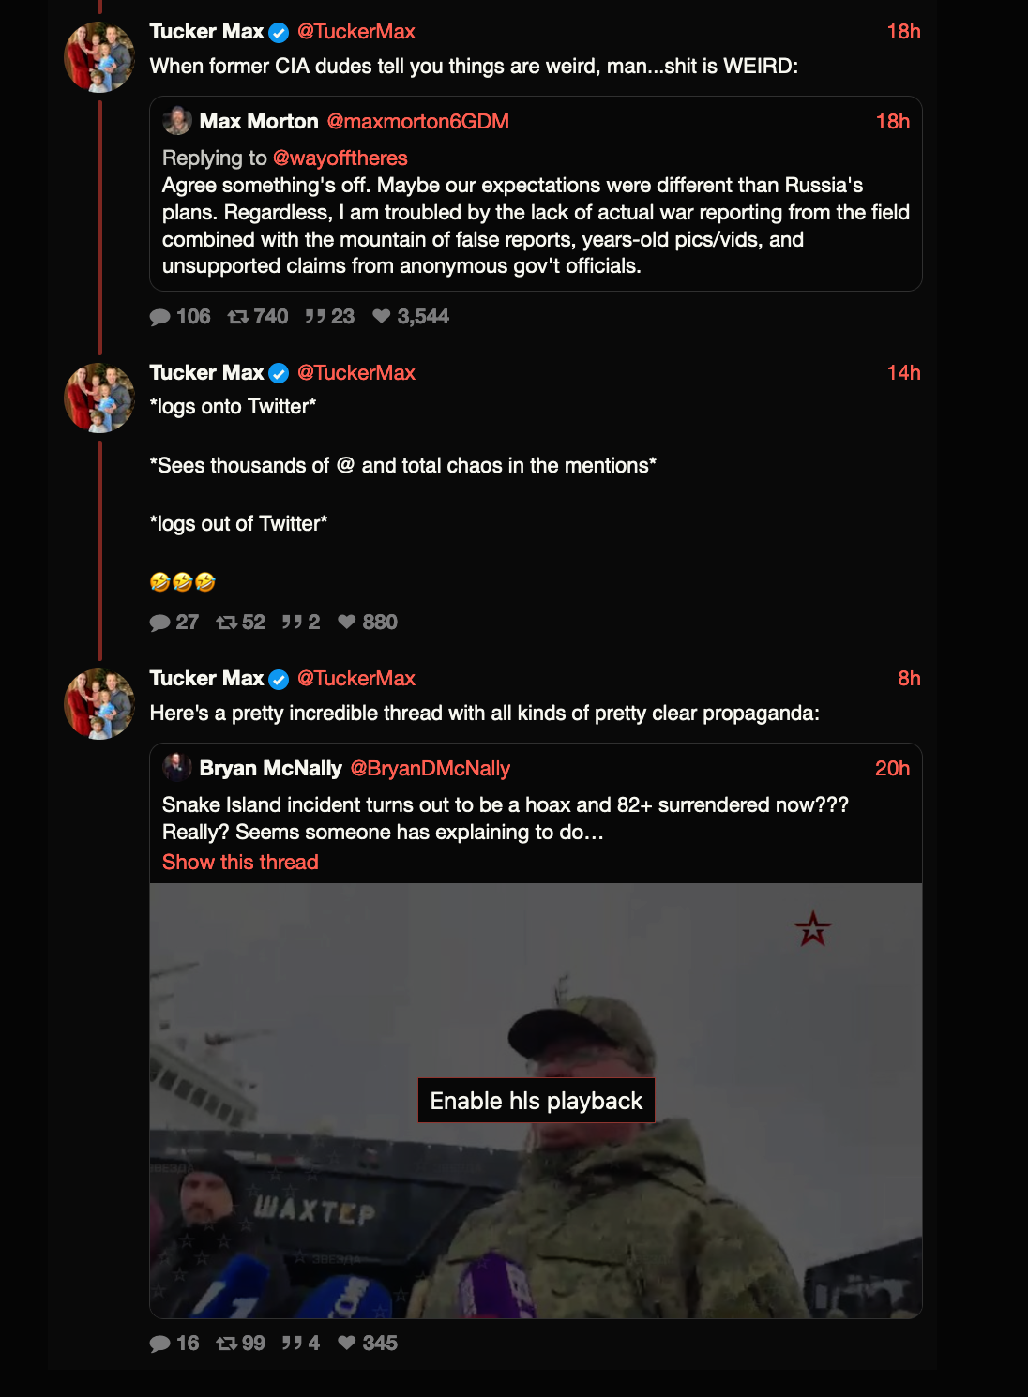
Task: Open the @wayofftheres profile link
Action: point(340,158)
